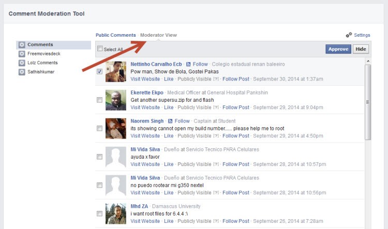Screen dimensions: 388x229
Task: Click the Hide button
Action: pyautogui.click(x=361, y=49)
